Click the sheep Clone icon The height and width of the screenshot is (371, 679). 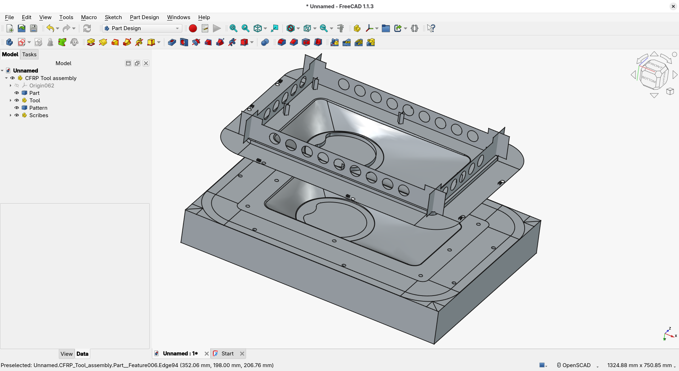click(x=74, y=42)
